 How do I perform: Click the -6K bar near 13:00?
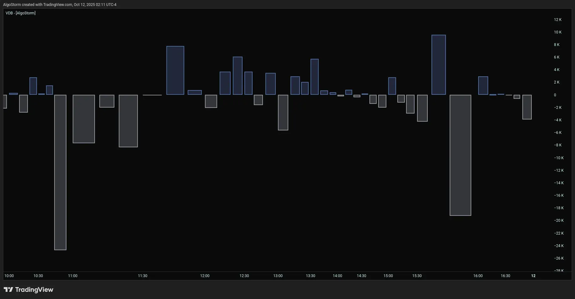coord(283,113)
